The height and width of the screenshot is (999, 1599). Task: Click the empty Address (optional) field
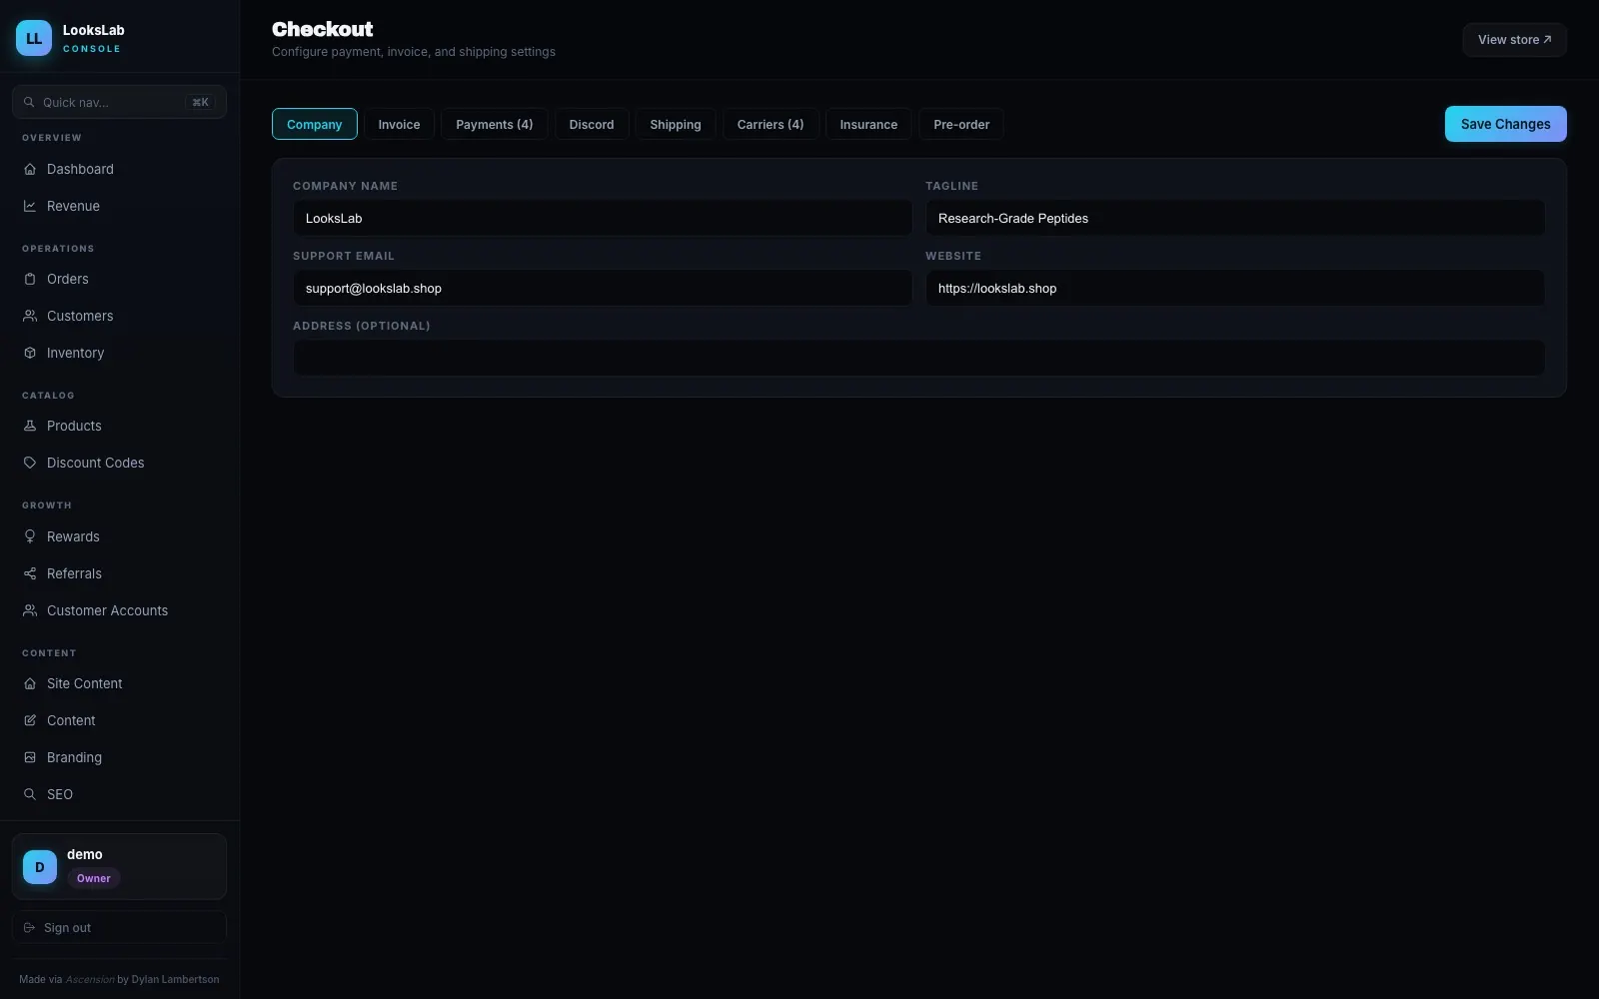pyautogui.click(x=918, y=358)
